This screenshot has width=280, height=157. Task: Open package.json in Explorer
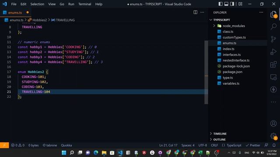tap(232, 72)
